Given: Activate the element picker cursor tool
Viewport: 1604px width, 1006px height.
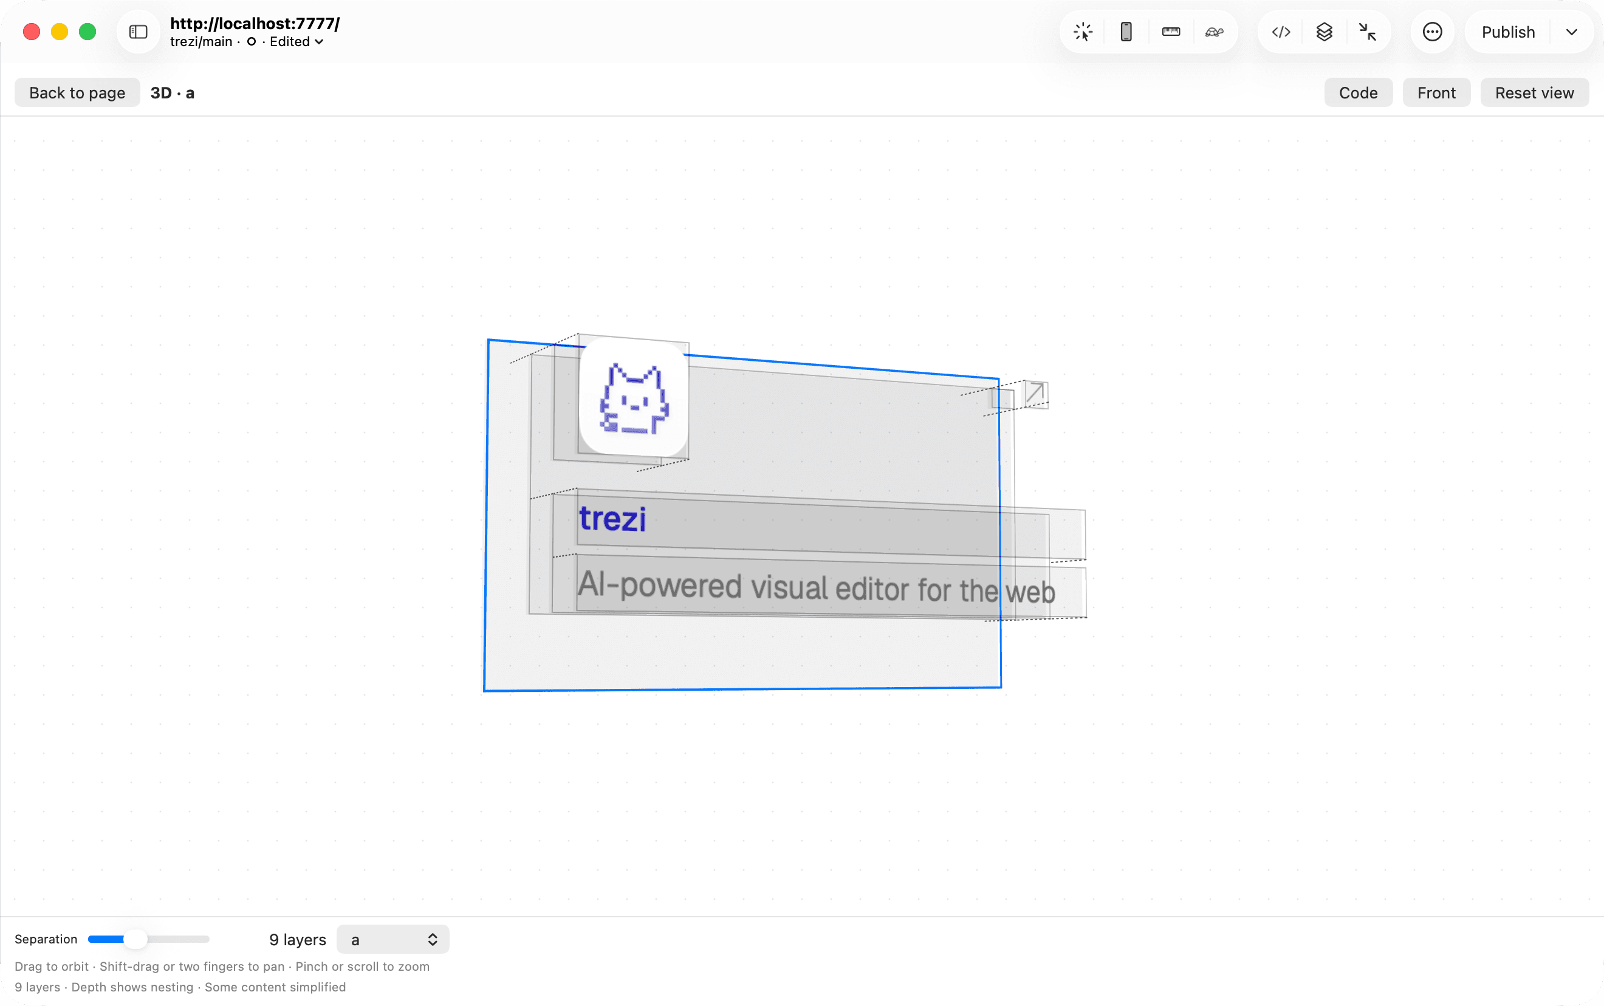Looking at the screenshot, I should [1083, 32].
